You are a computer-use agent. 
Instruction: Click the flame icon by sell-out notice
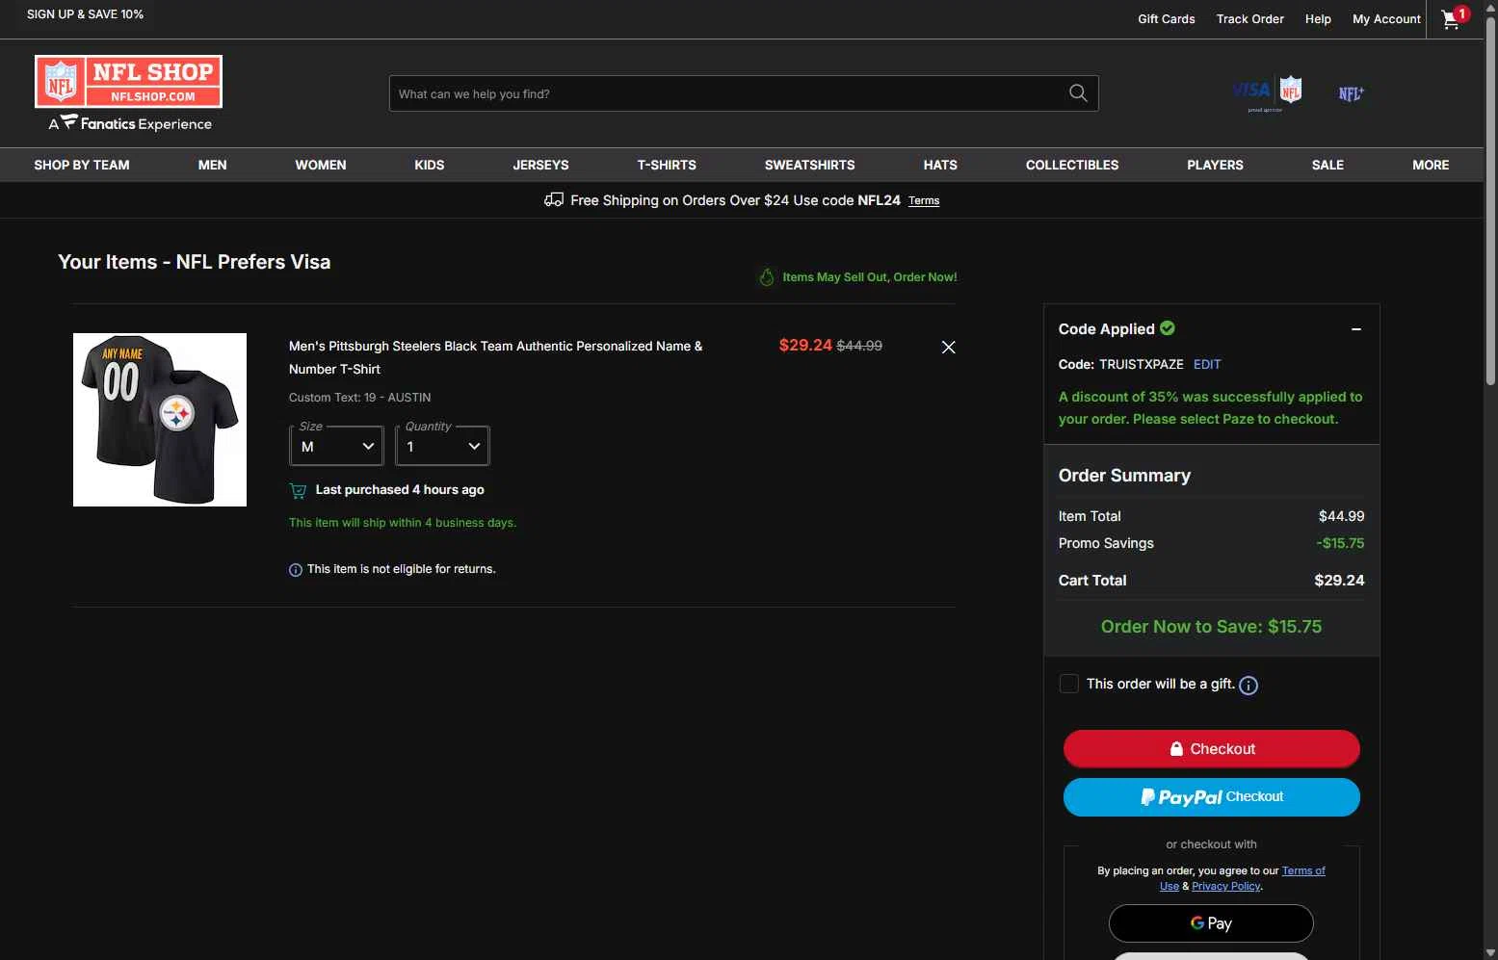(x=767, y=277)
